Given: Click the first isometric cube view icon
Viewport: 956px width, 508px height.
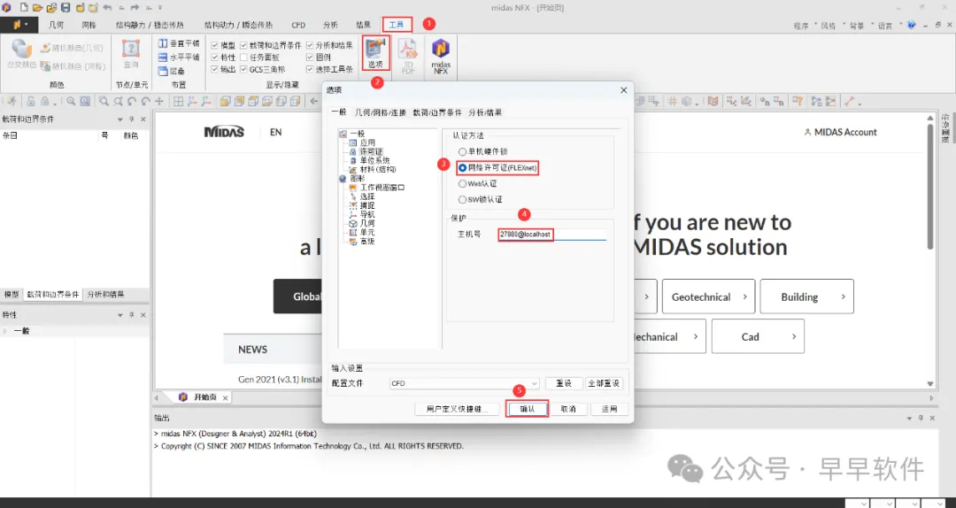Looking at the screenshot, I should click(x=226, y=101).
